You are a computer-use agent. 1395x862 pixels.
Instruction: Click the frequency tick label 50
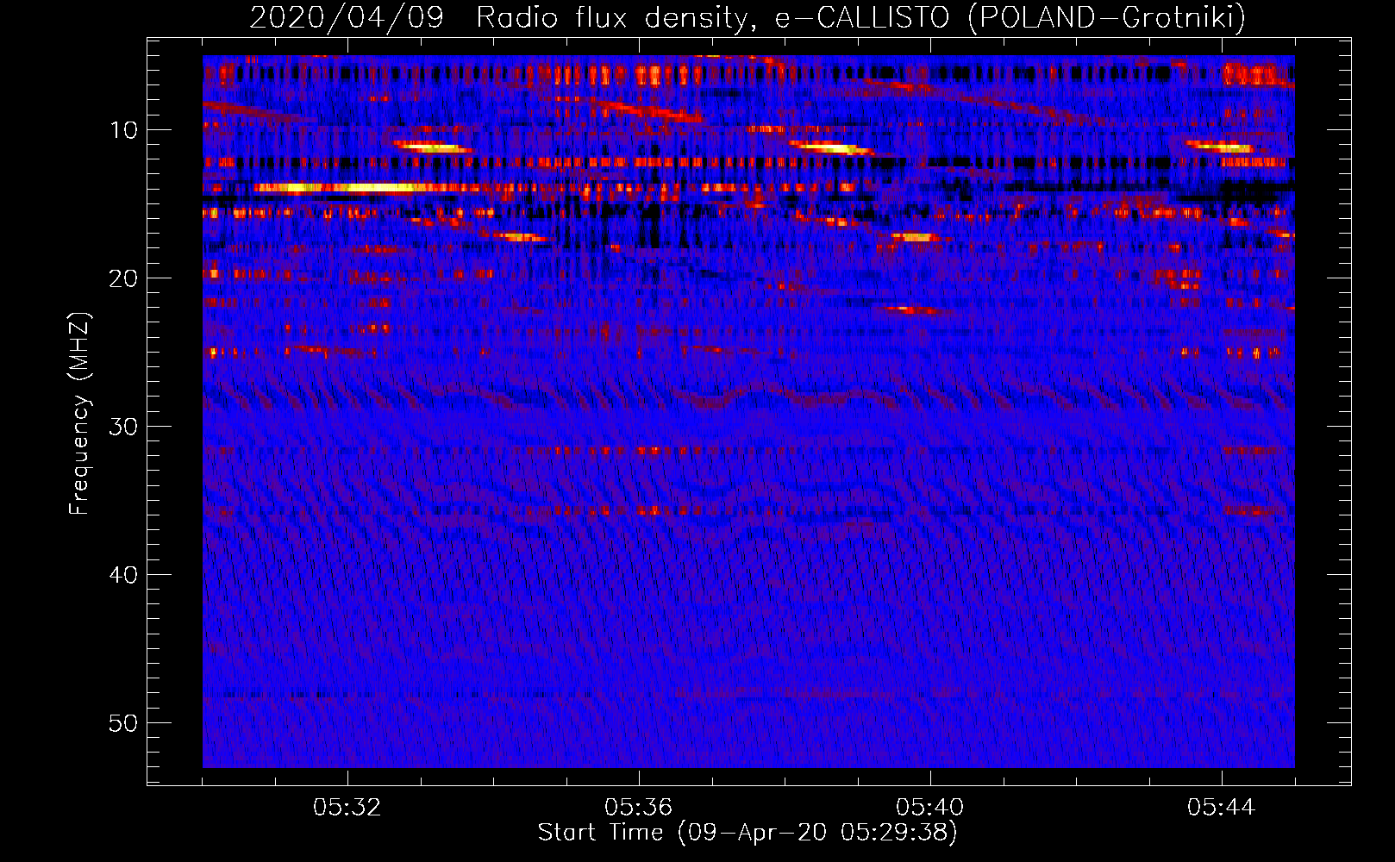click(x=124, y=723)
